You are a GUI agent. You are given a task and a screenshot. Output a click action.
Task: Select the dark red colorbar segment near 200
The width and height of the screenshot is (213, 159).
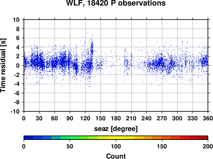(203, 138)
